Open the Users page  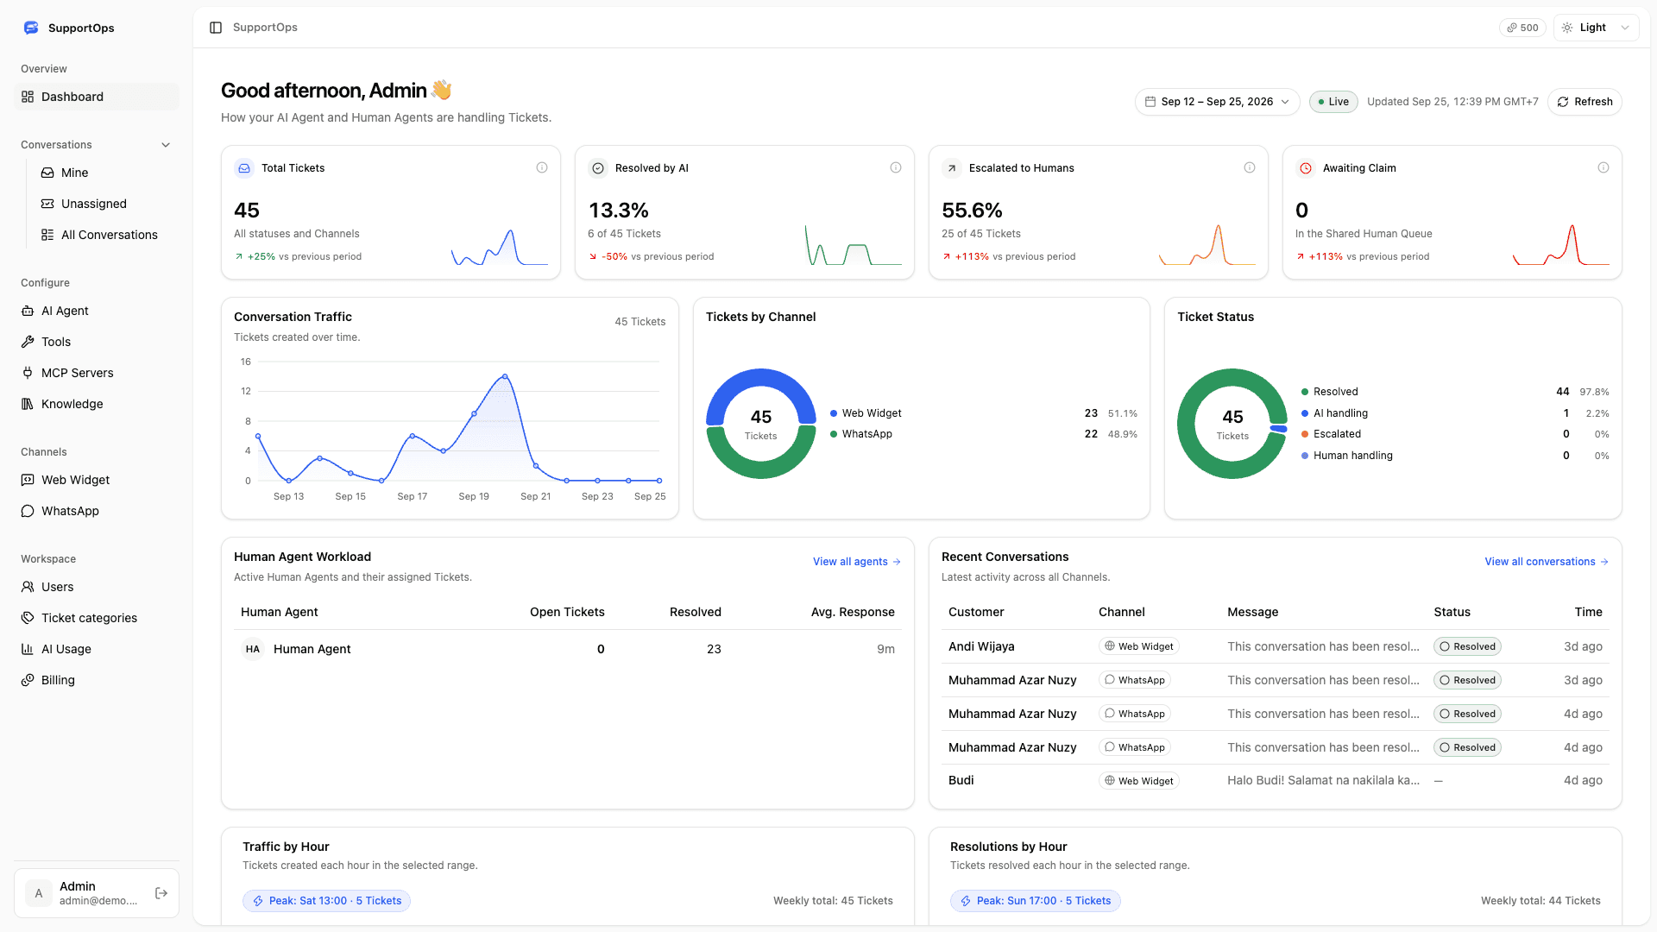tap(97, 587)
